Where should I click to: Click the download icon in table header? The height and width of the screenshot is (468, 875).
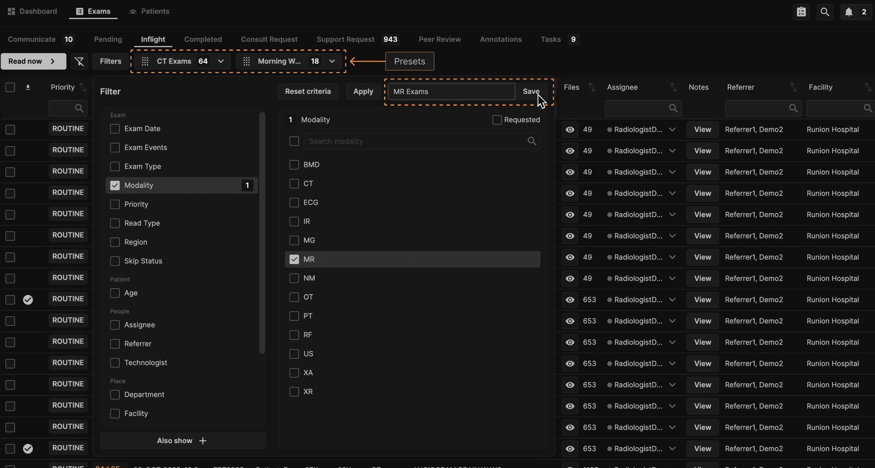pyautogui.click(x=28, y=88)
